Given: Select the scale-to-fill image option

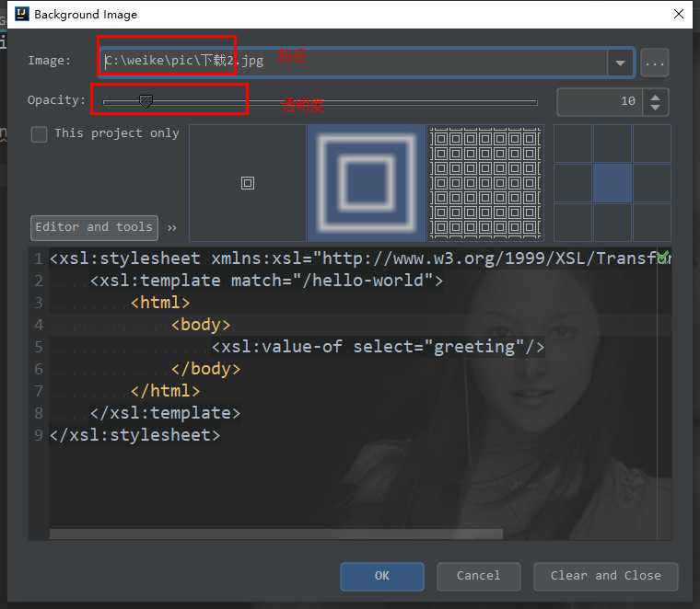Looking at the screenshot, I should pyautogui.click(x=366, y=183).
